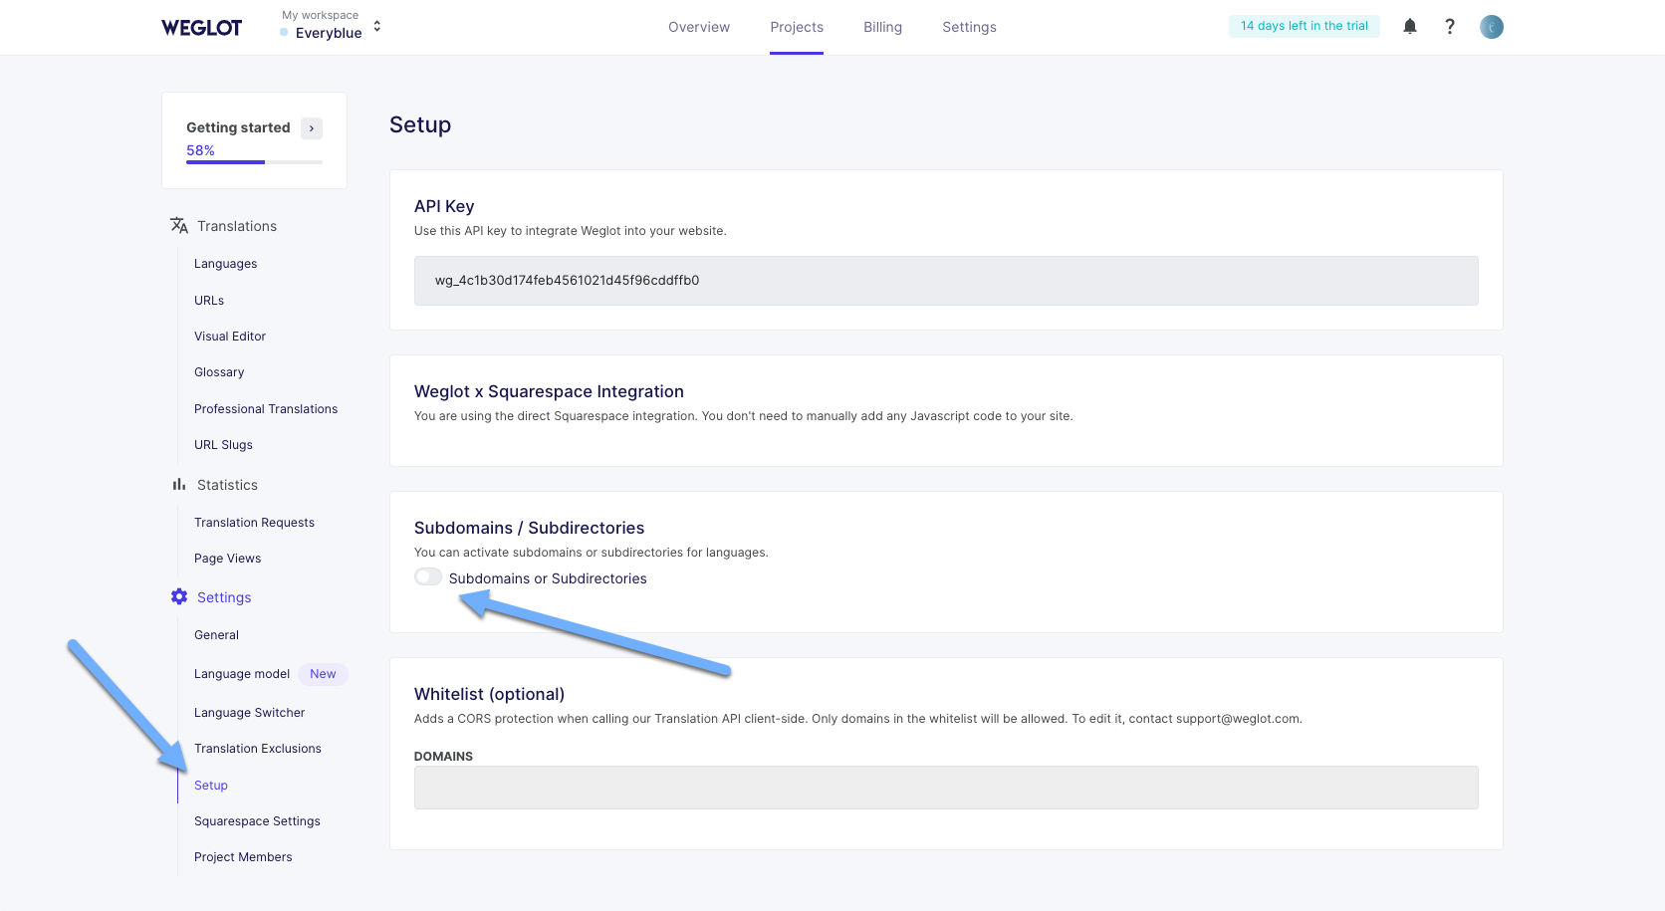
Task: Toggle Subdomains or Subdirectories switch
Action: point(428,577)
